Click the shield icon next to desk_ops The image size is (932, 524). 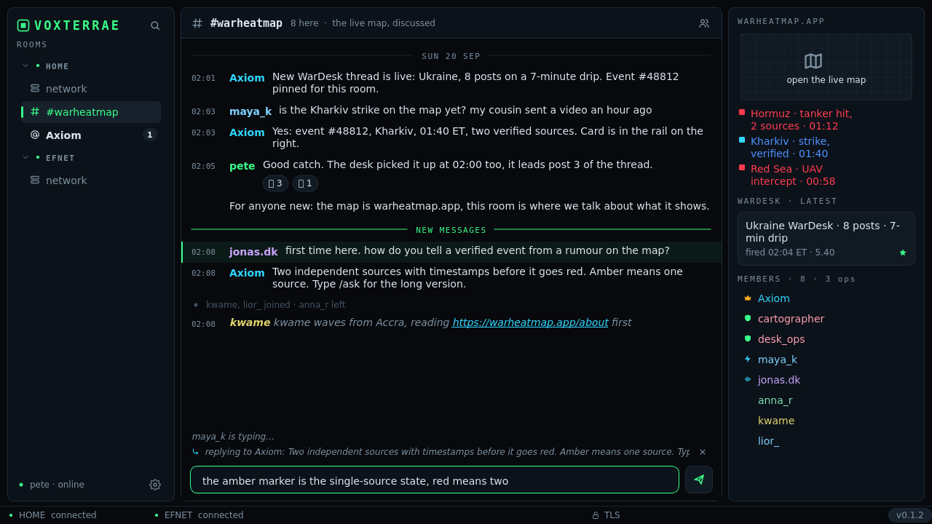[x=748, y=339]
